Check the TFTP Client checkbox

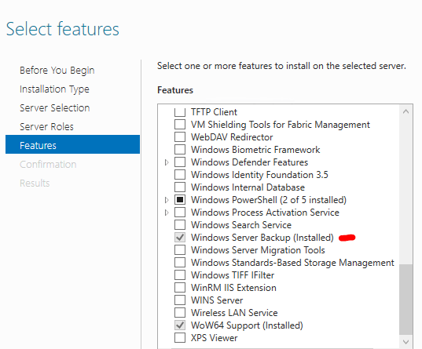coord(180,112)
